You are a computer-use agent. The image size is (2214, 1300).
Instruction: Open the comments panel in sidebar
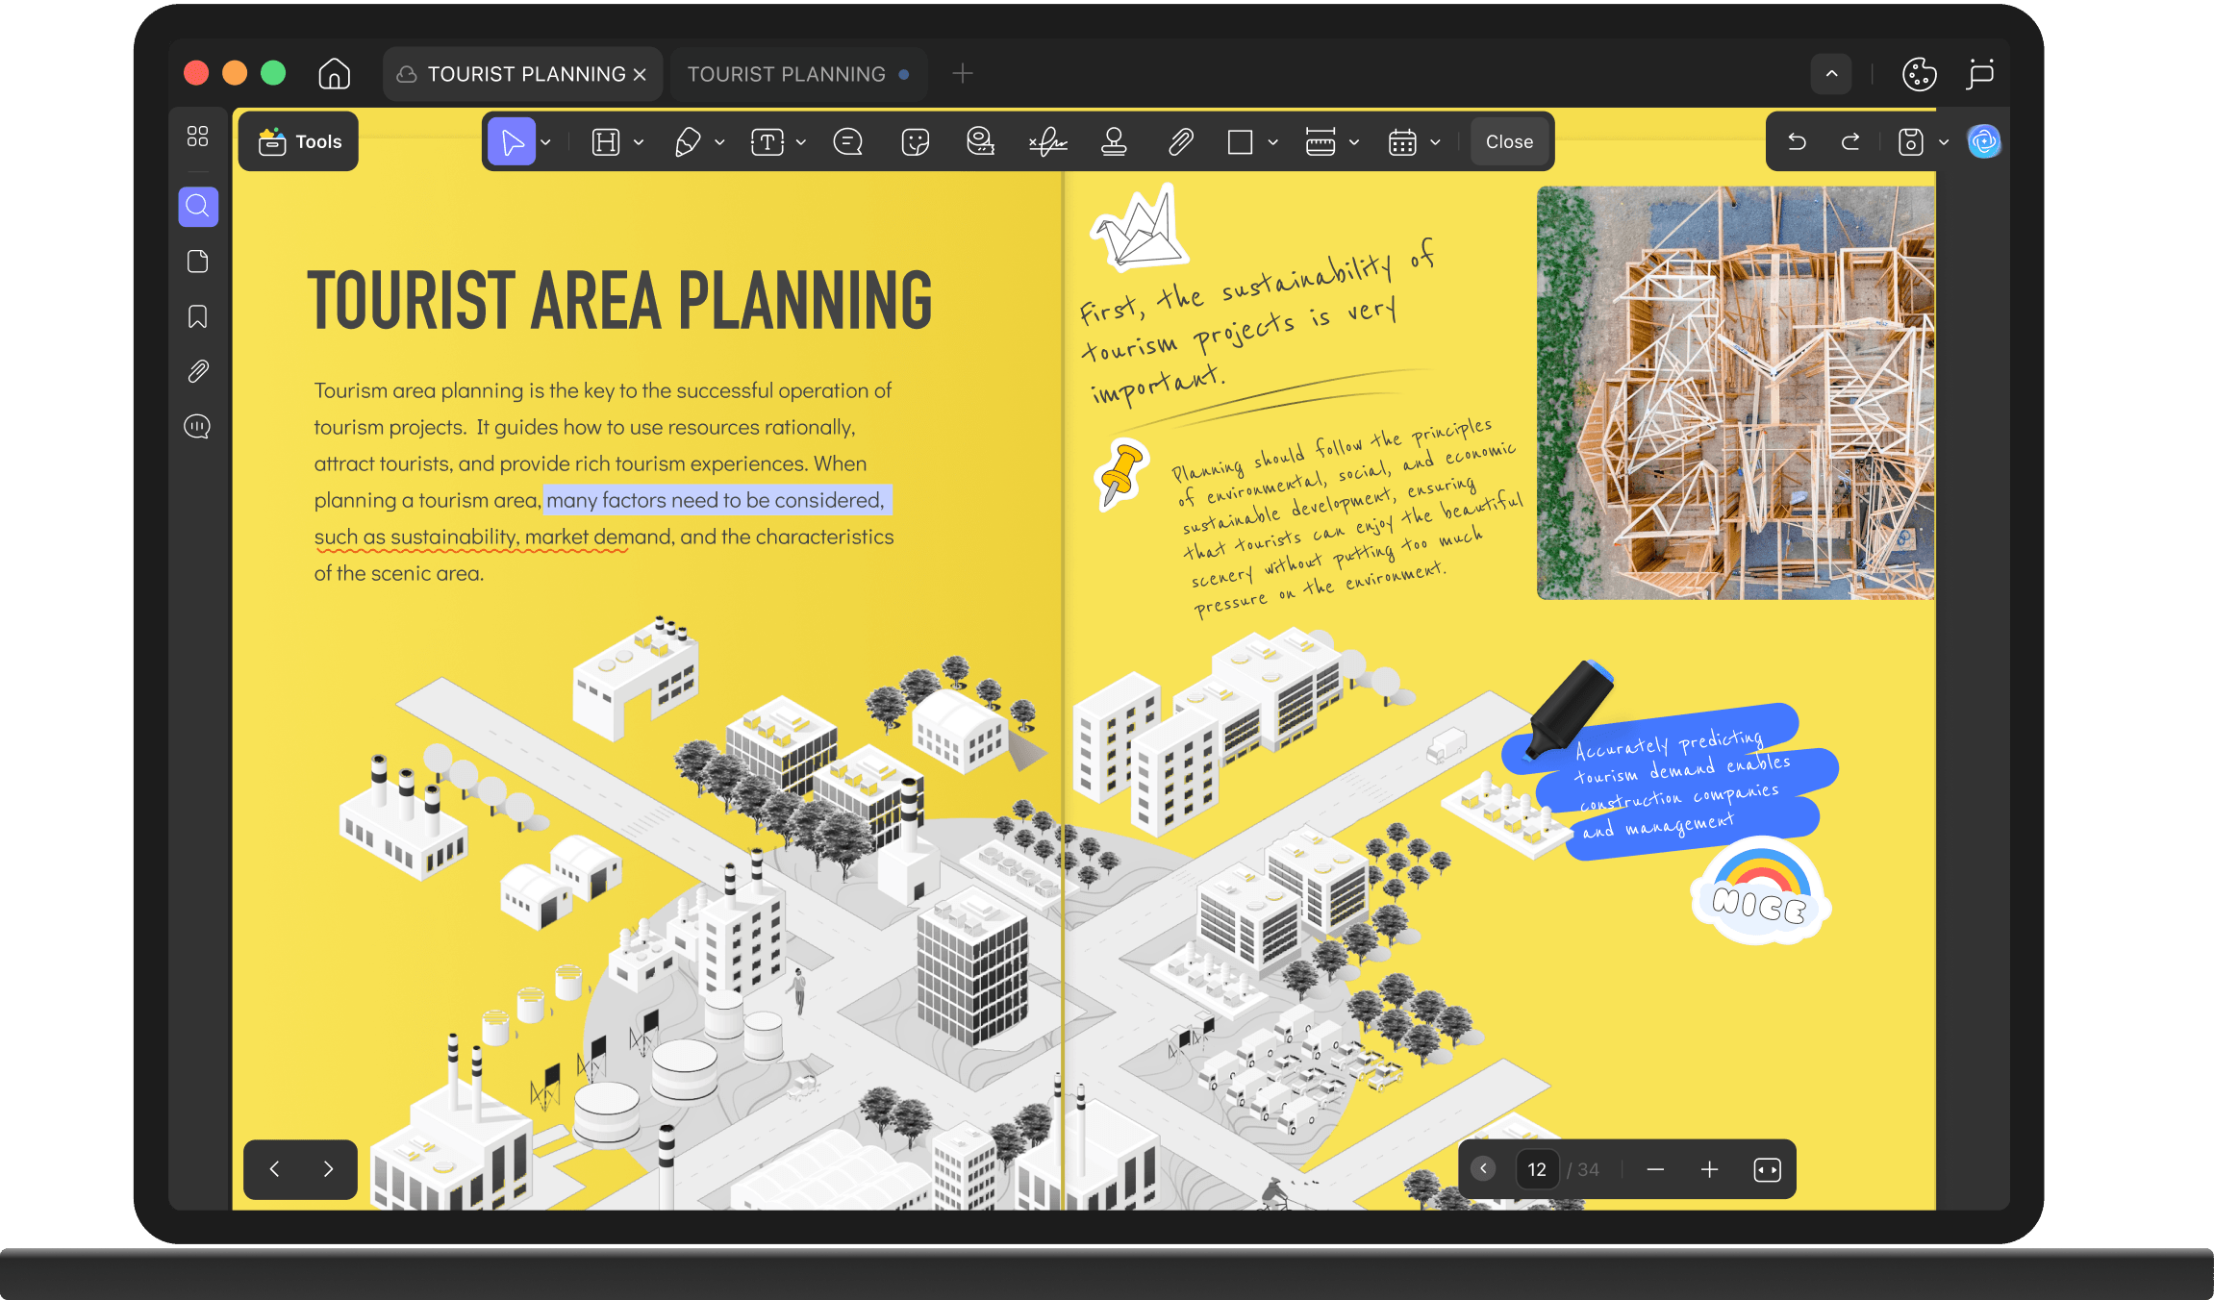click(198, 426)
